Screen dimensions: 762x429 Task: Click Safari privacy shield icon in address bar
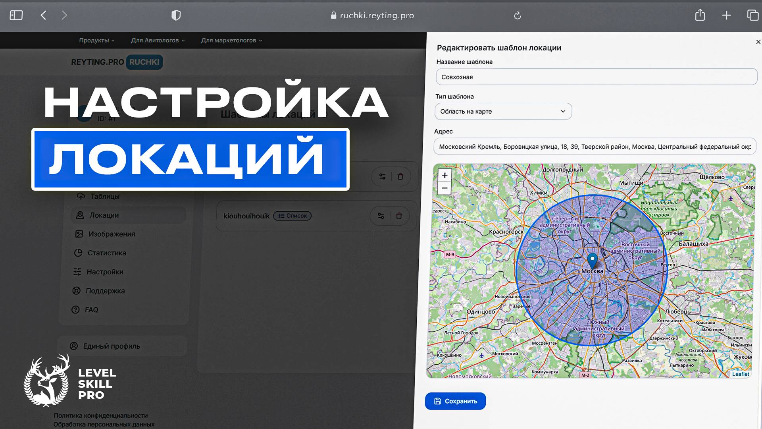tap(176, 15)
